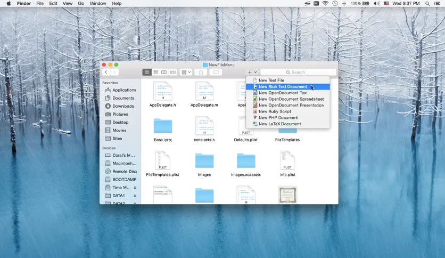This screenshot has height=258, width=445.
Task: Select the Base.lproj folder icon
Action: (x=163, y=126)
